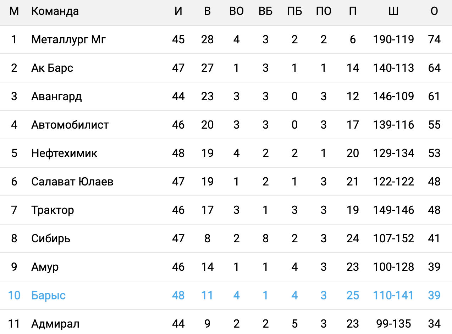452x334 pixels.
Task: Click the highlighted Барыс team name
Action: click(x=49, y=295)
